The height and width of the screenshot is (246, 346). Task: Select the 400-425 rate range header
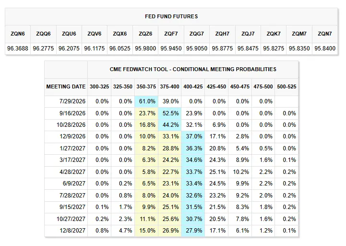pos(193,86)
